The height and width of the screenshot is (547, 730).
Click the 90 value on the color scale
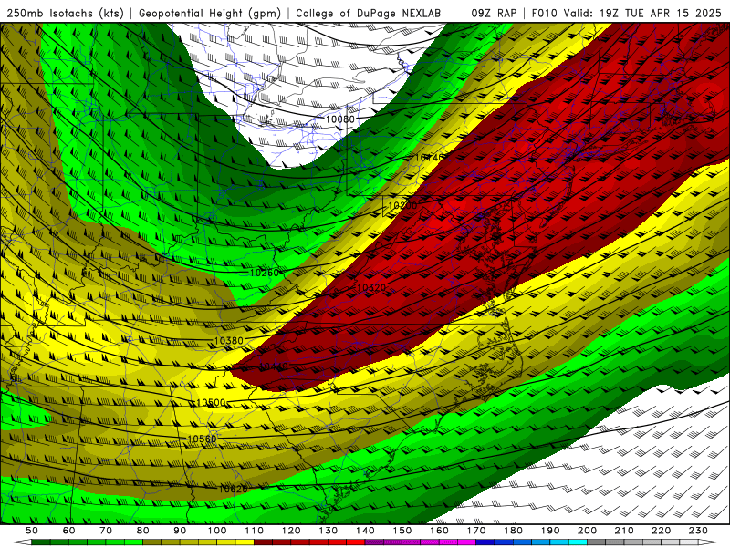point(180,531)
